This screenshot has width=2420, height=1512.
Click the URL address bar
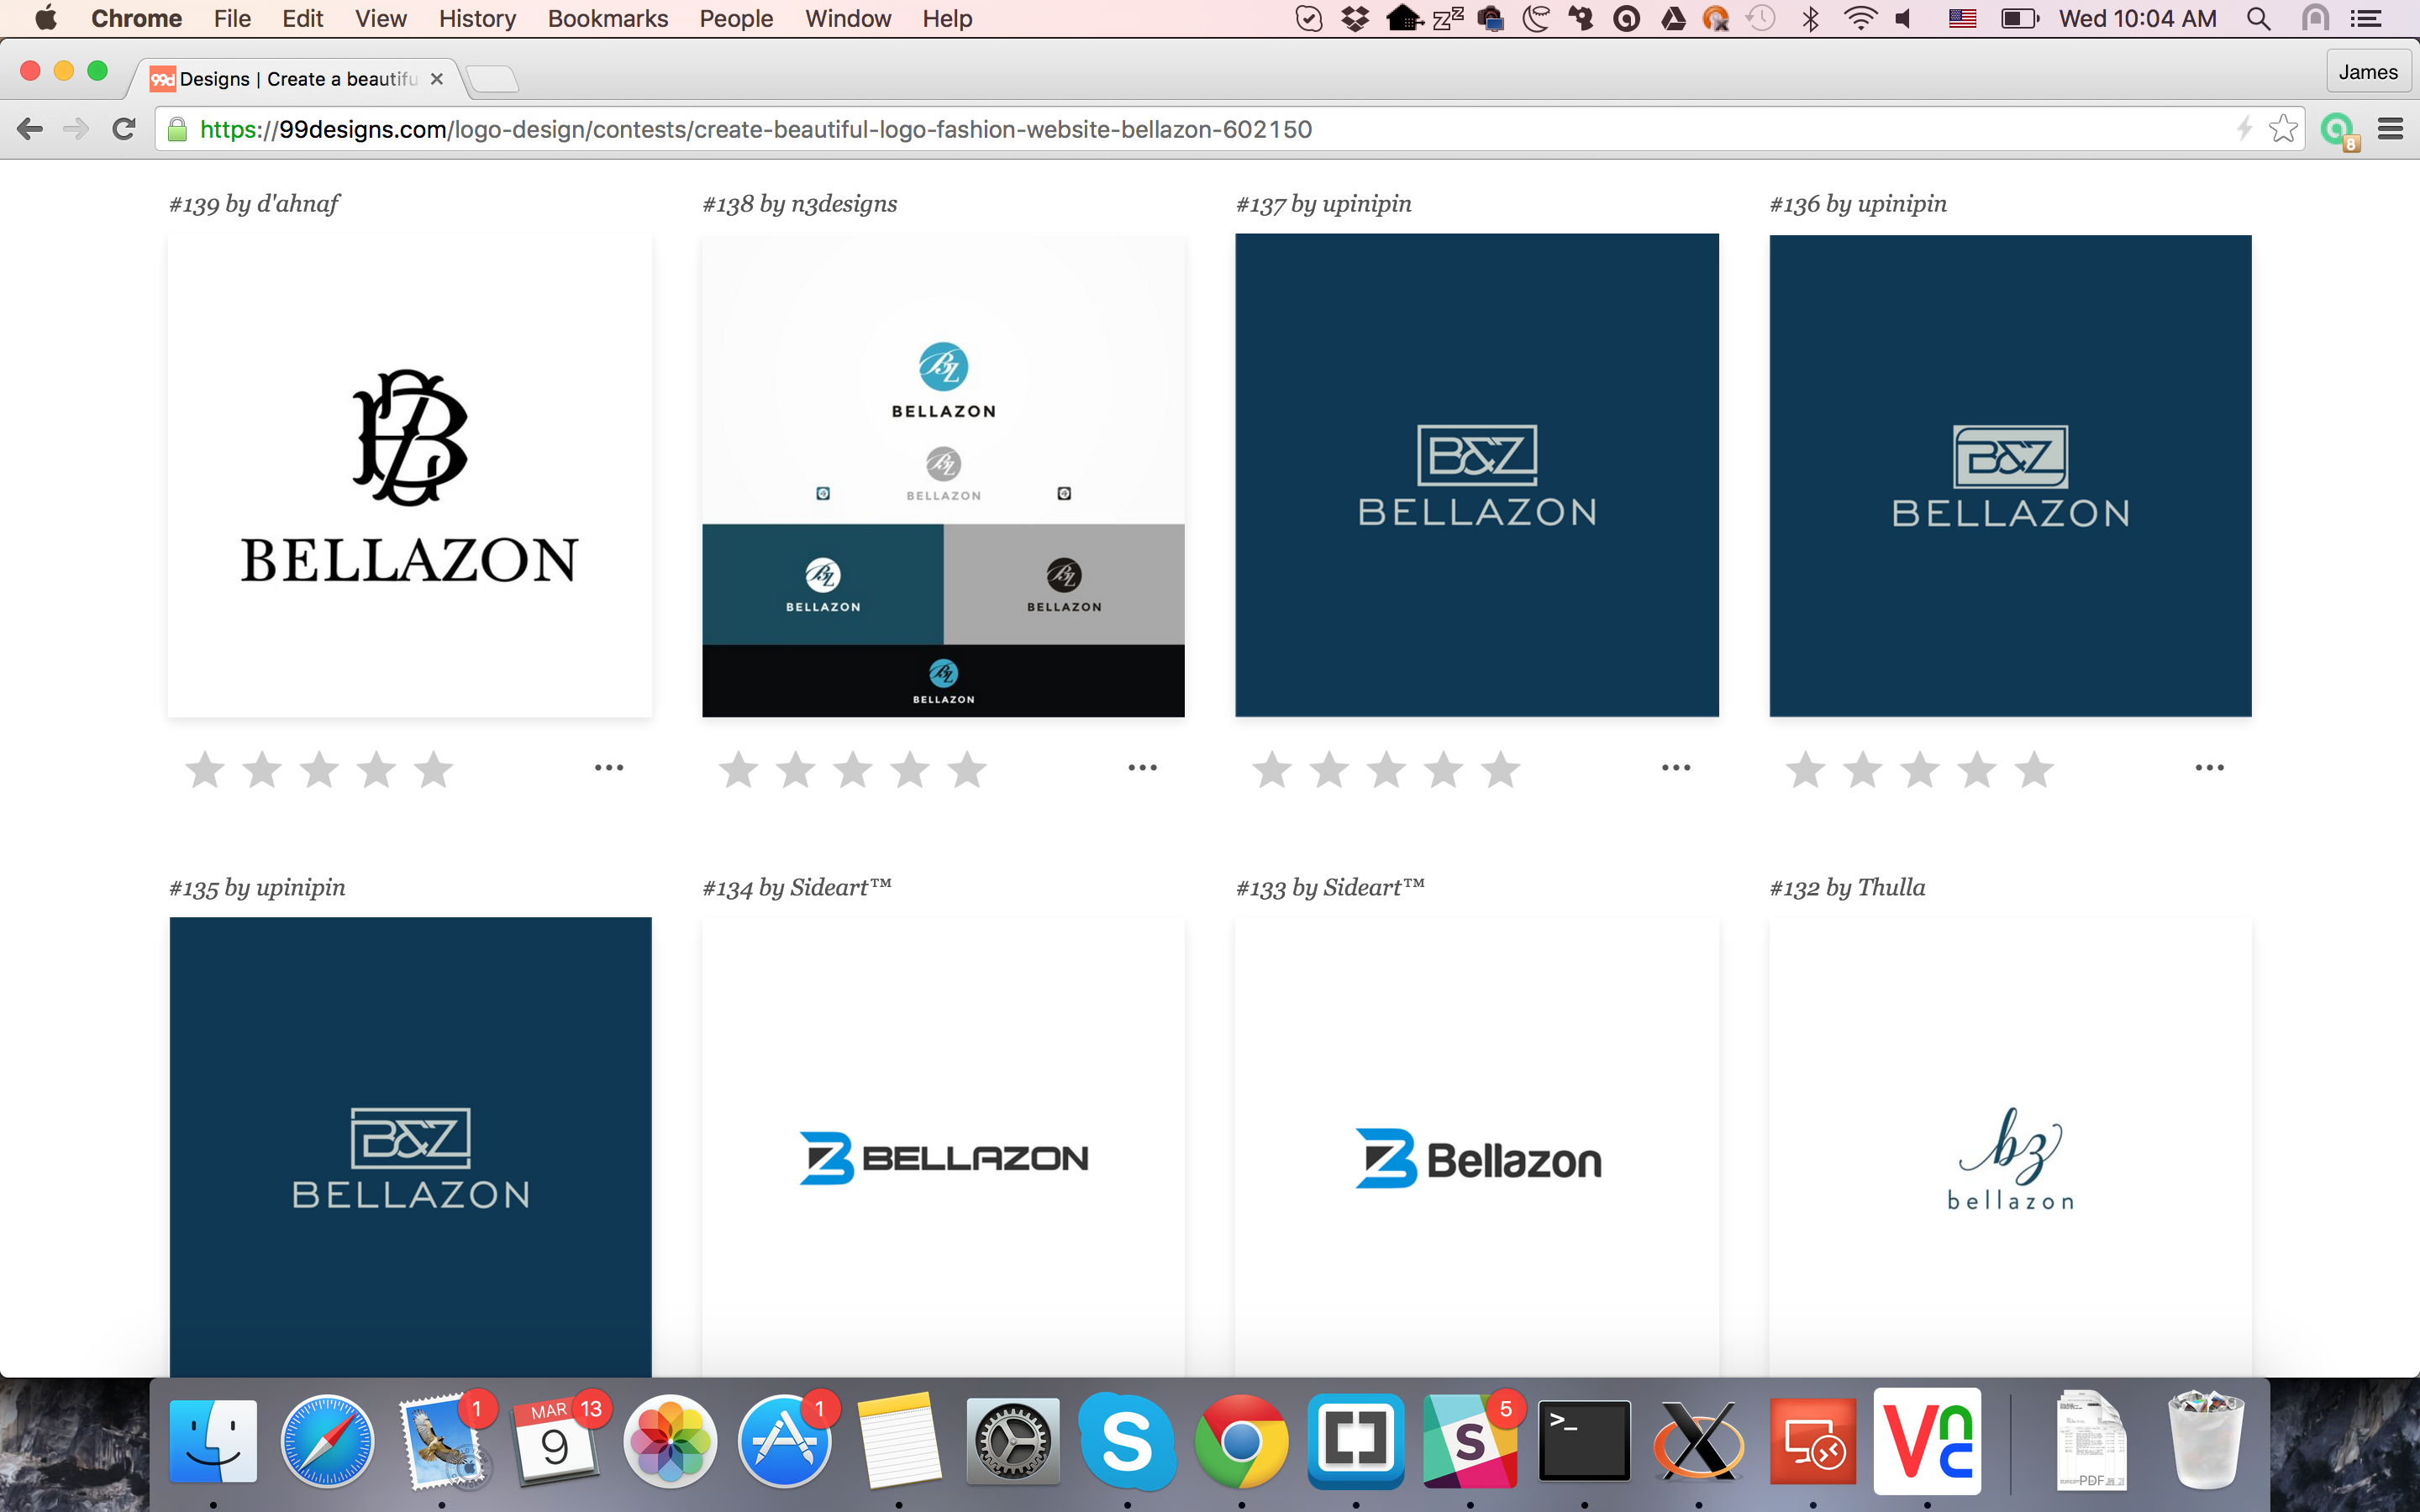1200,130
